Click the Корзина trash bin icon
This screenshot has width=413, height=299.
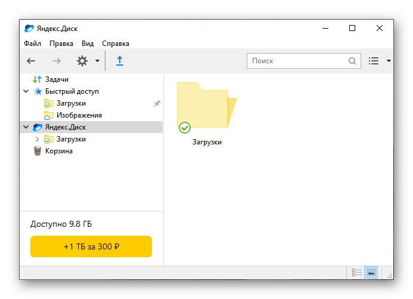(38, 151)
